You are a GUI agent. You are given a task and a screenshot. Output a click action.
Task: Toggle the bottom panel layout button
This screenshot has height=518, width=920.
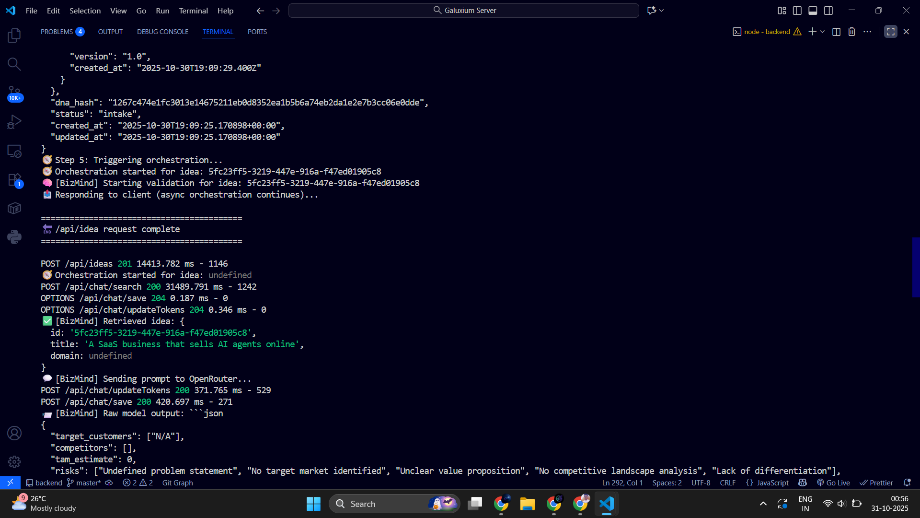tap(813, 11)
